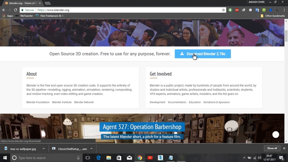Open the Apps bookmarks shortcut

8,16
